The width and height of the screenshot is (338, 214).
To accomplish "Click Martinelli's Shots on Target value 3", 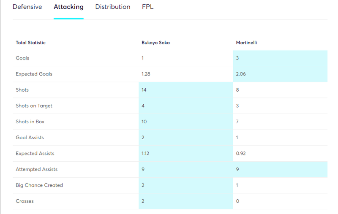I will (237, 106).
